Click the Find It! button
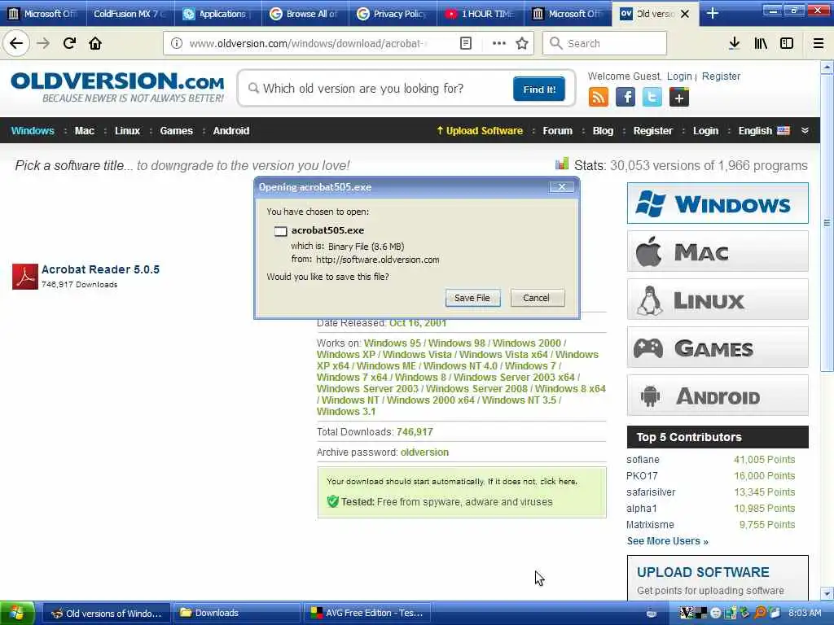 pyautogui.click(x=539, y=89)
